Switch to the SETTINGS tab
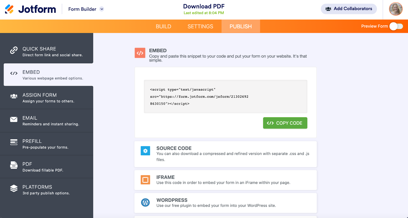The height and width of the screenshot is (218, 408). click(200, 26)
